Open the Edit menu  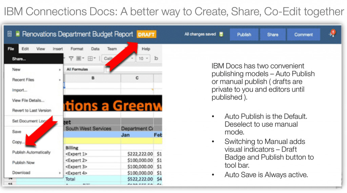pyautogui.click(x=25, y=49)
